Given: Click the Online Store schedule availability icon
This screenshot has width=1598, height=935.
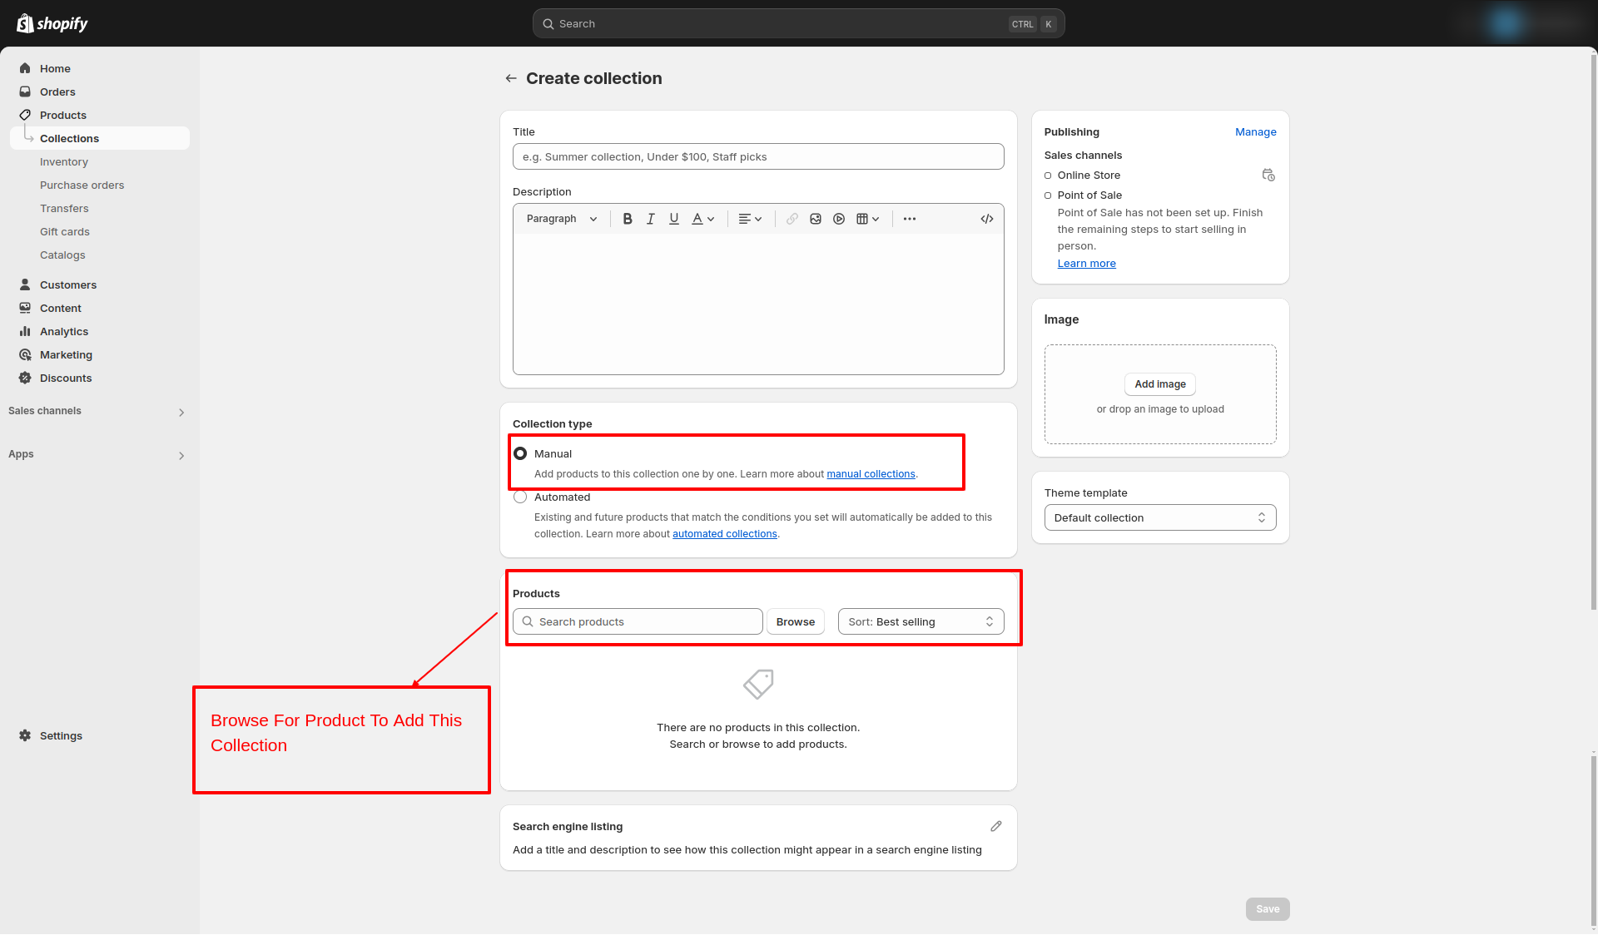Looking at the screenshot, I should (x=1268, y=175).
